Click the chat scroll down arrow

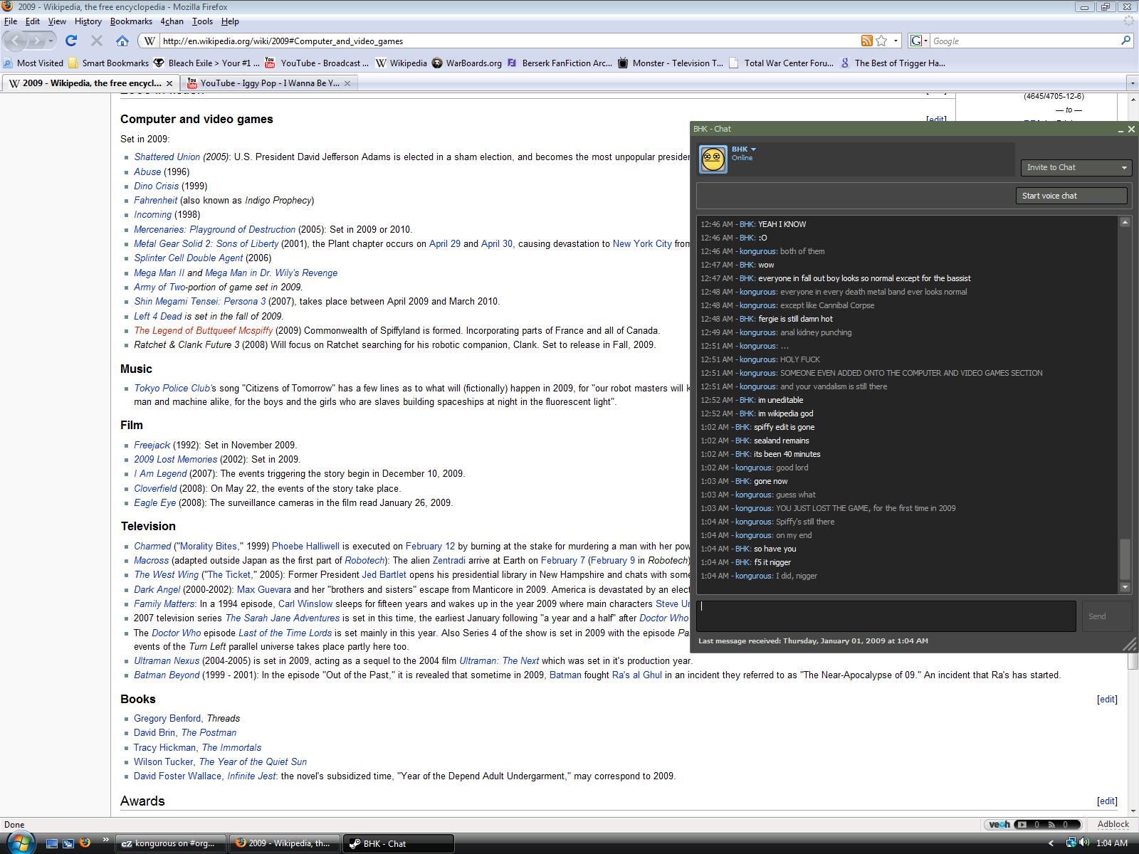[1125, 587]
